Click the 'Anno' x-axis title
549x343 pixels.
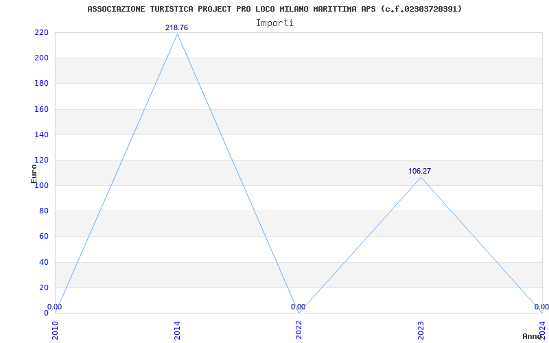pyautogui.click(x=533, y=336)
